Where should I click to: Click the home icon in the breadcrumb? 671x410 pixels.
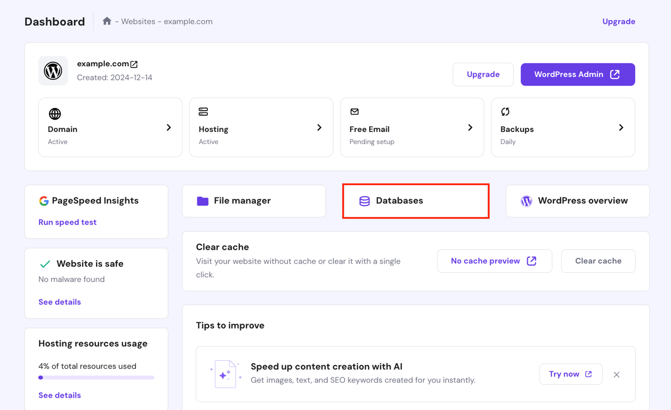107,21
